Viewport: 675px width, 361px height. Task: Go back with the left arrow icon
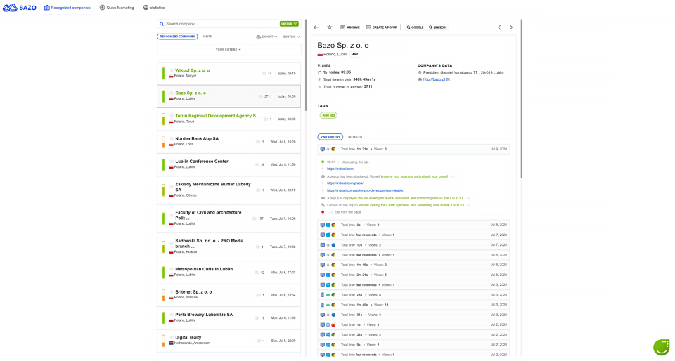click(x=316, y=27)
